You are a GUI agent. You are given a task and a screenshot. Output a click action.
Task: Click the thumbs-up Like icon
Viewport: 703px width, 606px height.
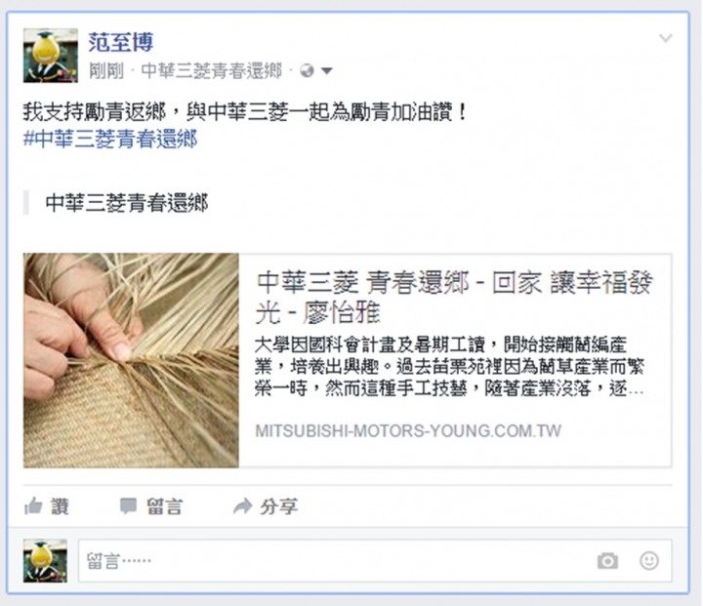point(33,506)
